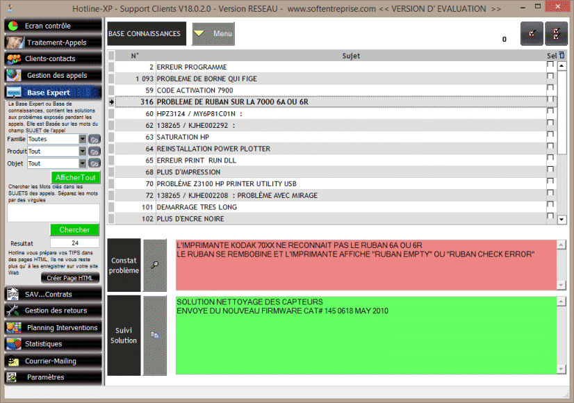
Task: Tick the Sel checkbox for ERREUR PROGRAMME
Action: [550, 66]
